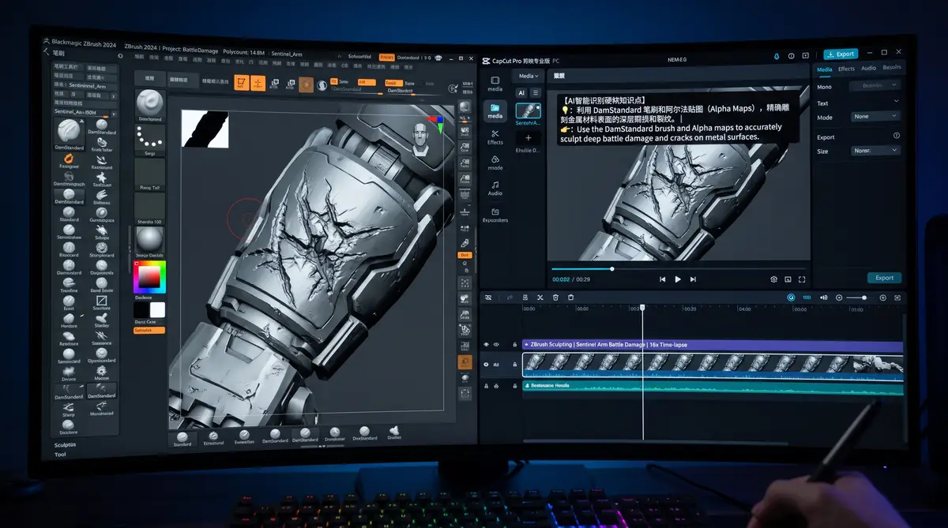Jump to previous frame in CapCut player
The image size is (948, 528).
(x=662, y=279)
